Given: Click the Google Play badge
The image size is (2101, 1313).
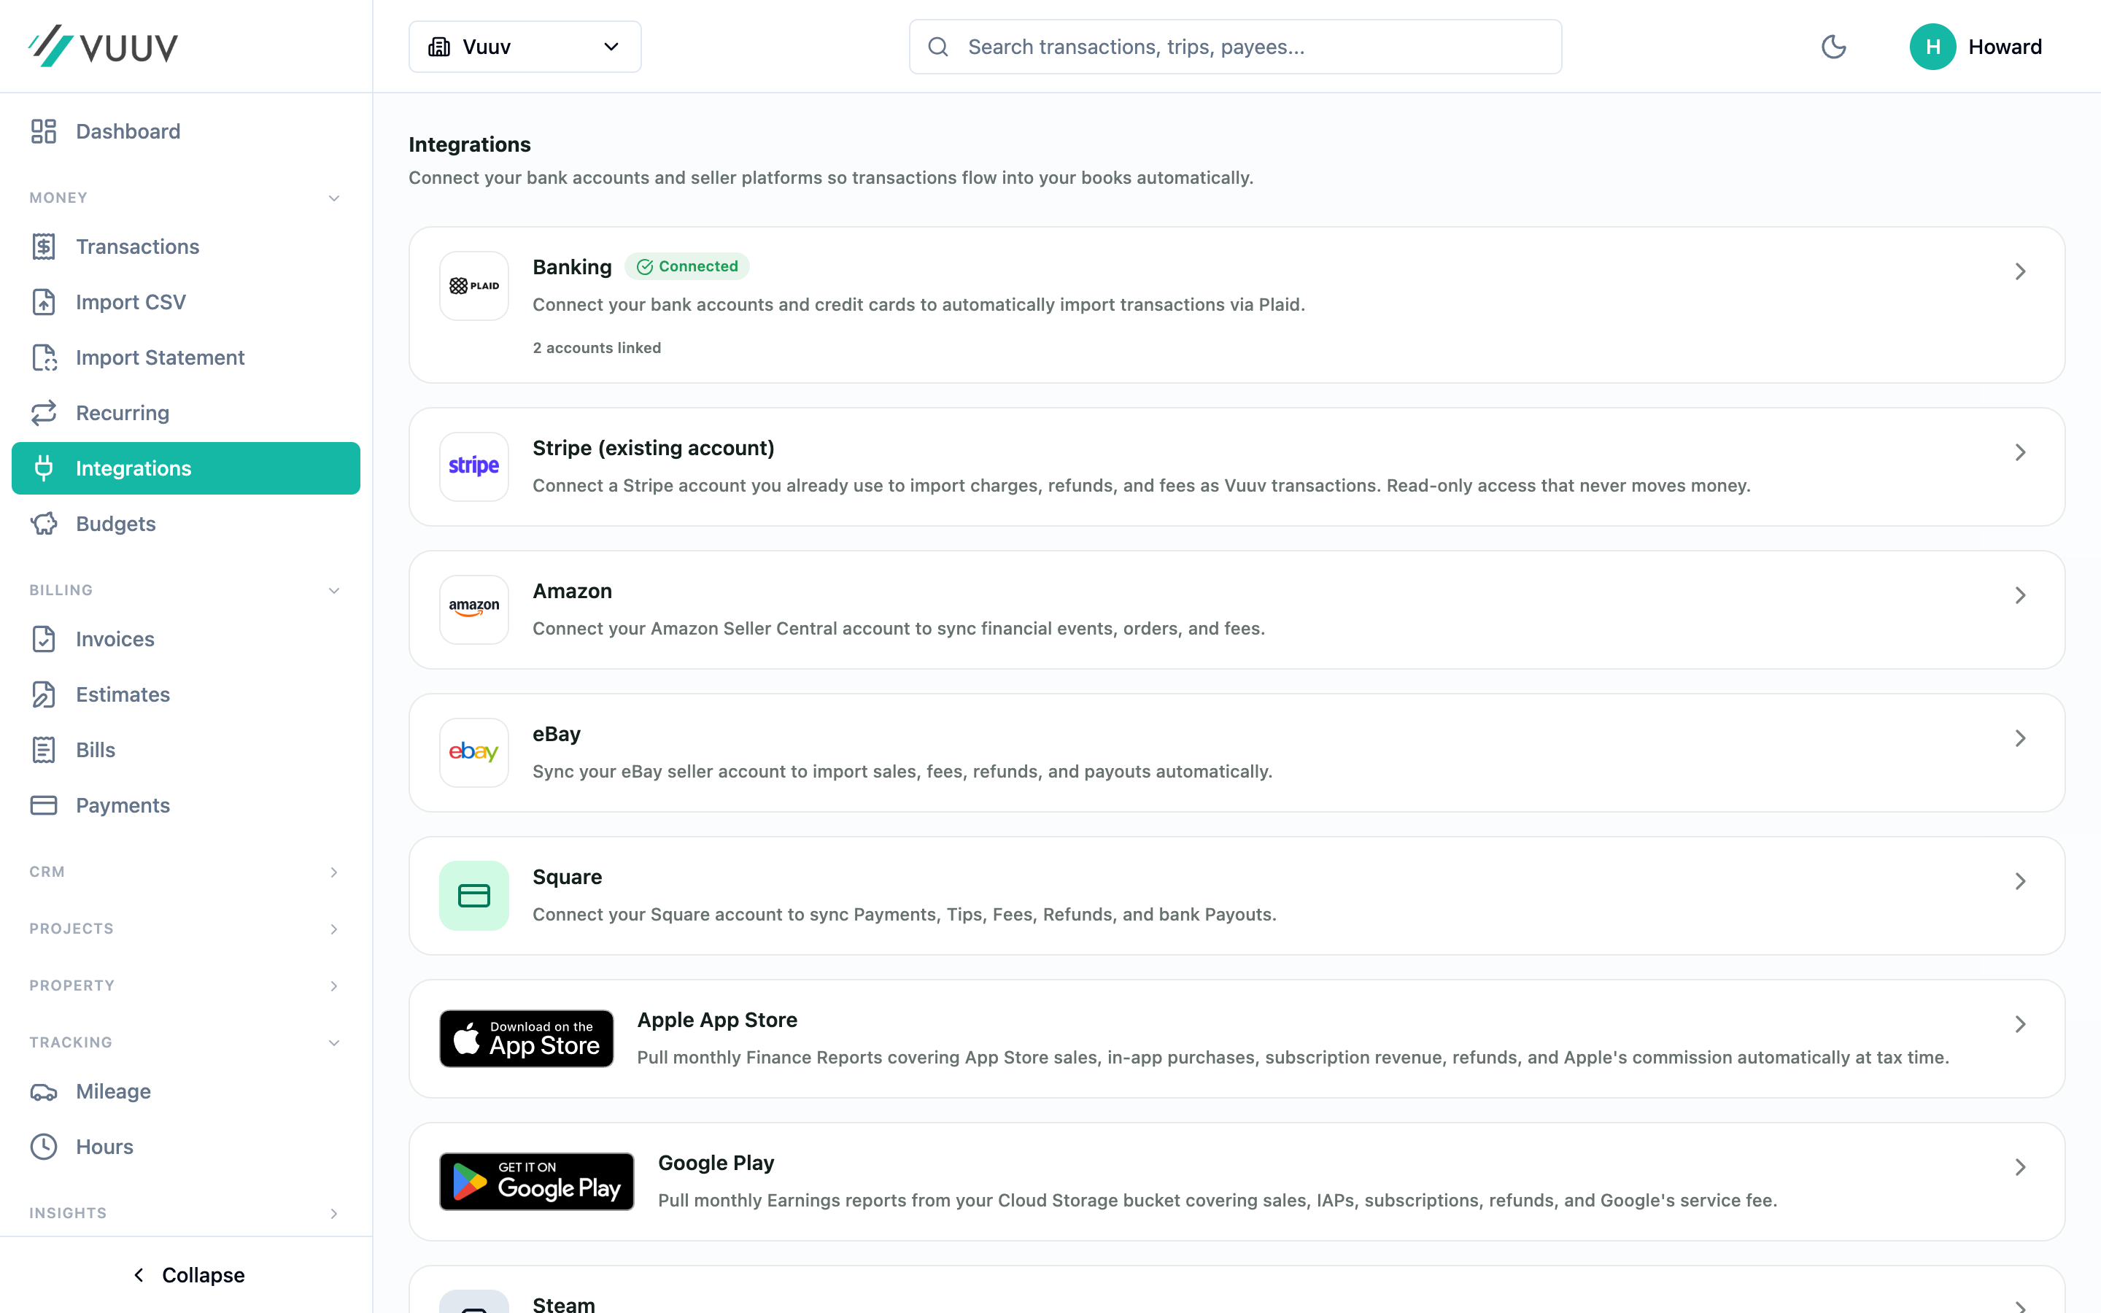Looking at the screenshot, I should click(x=536, y=1181).
